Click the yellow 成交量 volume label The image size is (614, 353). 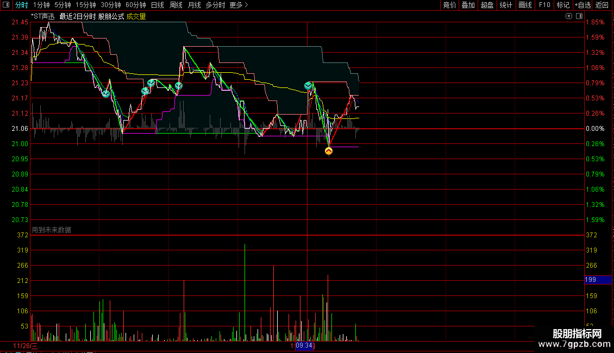(x=136, y=16)
